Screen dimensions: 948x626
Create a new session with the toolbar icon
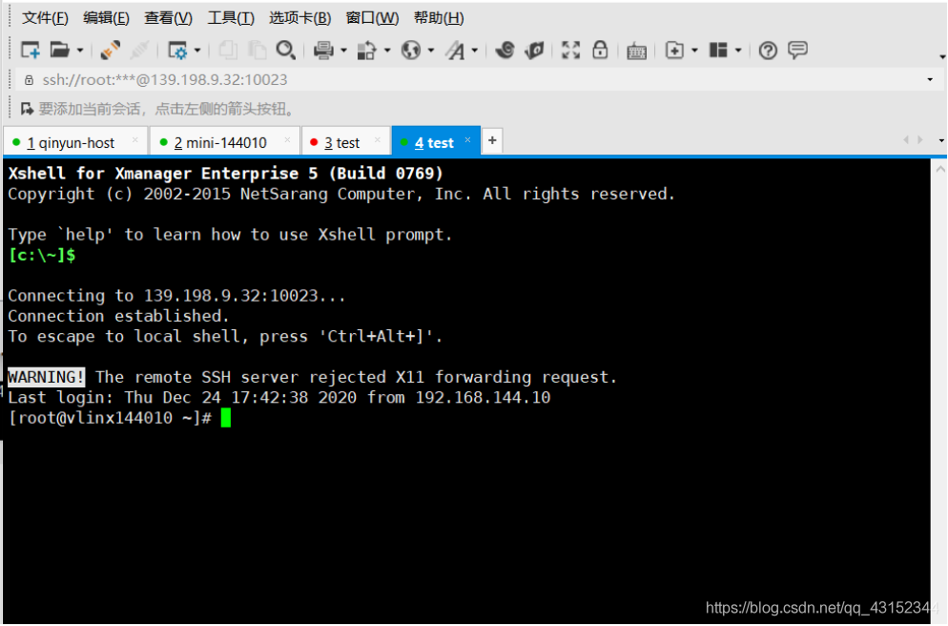pyautogui.click(x=31, y=50)
